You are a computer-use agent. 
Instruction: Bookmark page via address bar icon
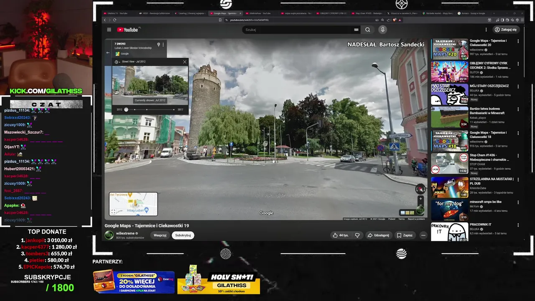220,20
